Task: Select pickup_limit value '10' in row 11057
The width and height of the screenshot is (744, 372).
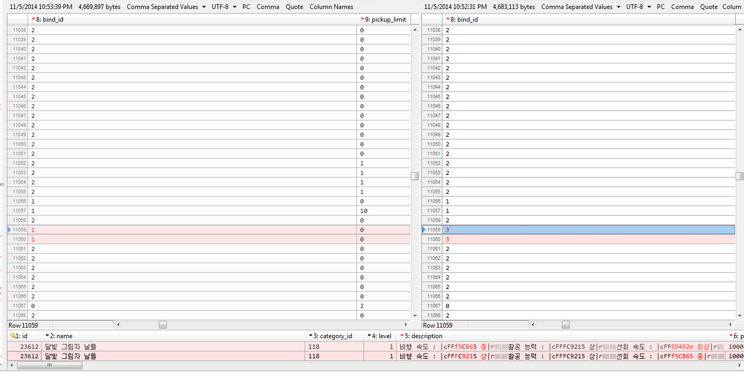Action: [364, 211]
